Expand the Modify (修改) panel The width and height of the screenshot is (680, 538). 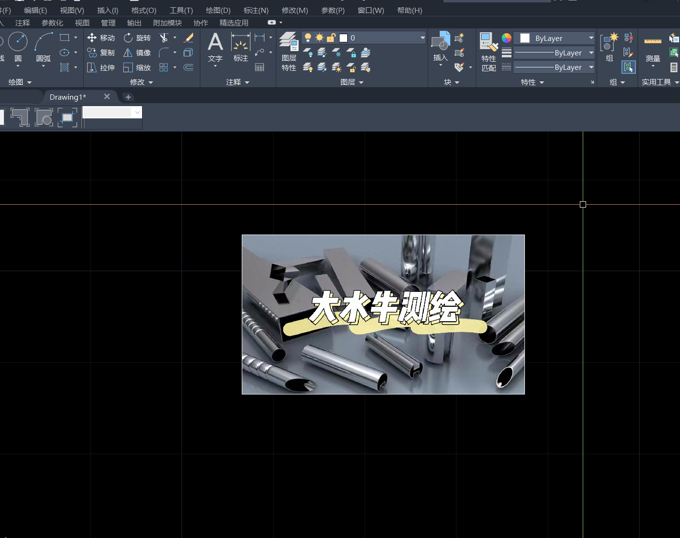(x=141, y=82)
